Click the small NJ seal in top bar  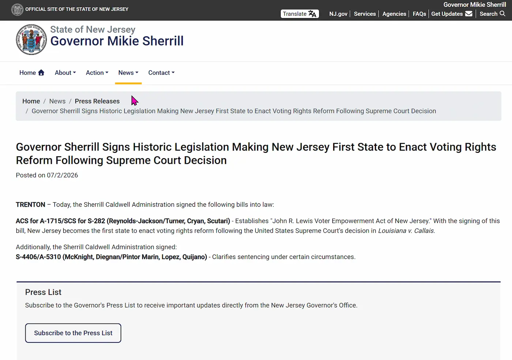coord(17,9)
